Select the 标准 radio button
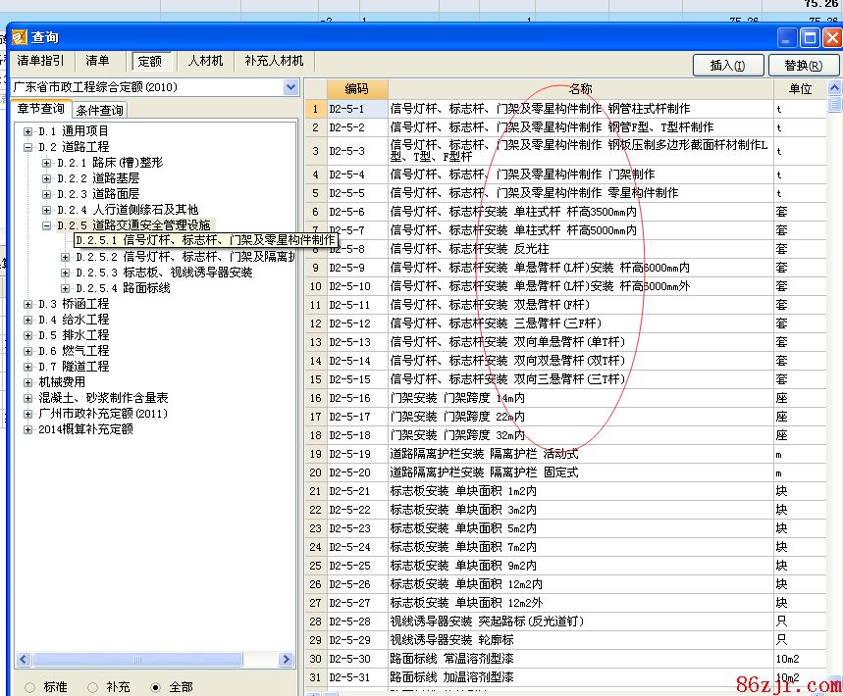843x696 pixels. (28, 687)
